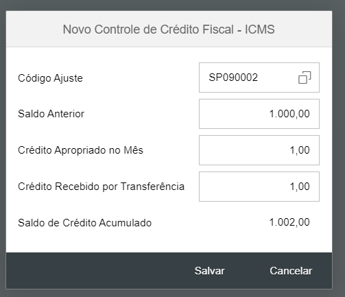
Task: Focus the Código Ajuste input field
Action: (x=259, y=78)
